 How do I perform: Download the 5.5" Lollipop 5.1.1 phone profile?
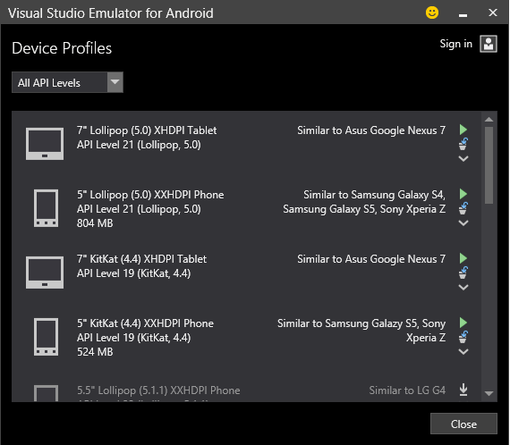[463, 390]
